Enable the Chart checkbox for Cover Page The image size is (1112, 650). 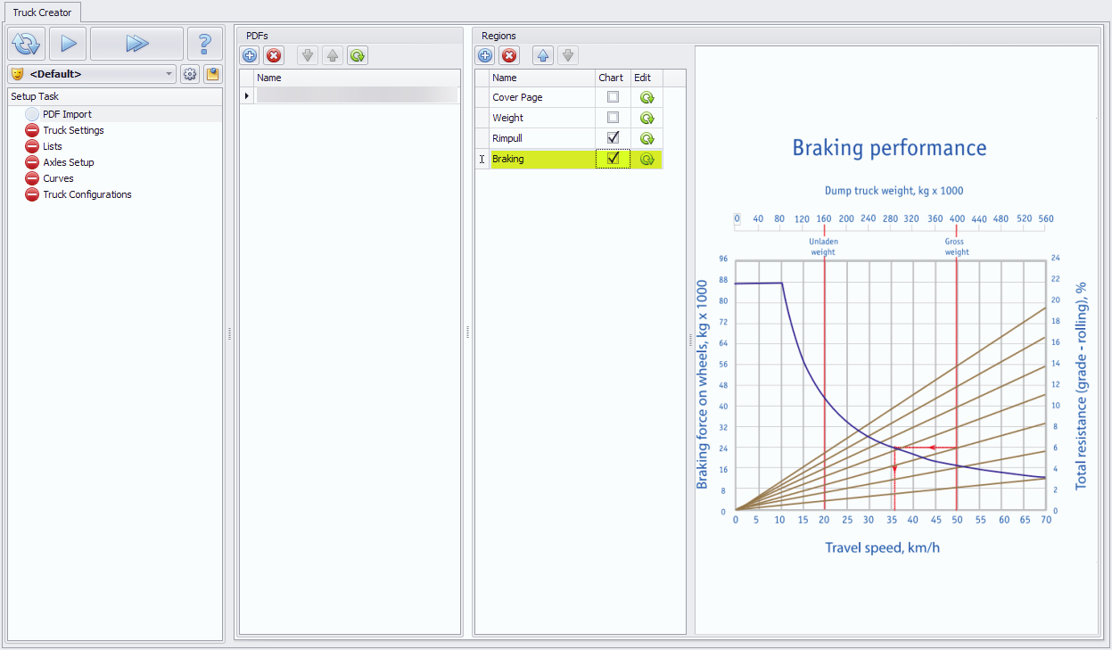(x=613, y=97)
